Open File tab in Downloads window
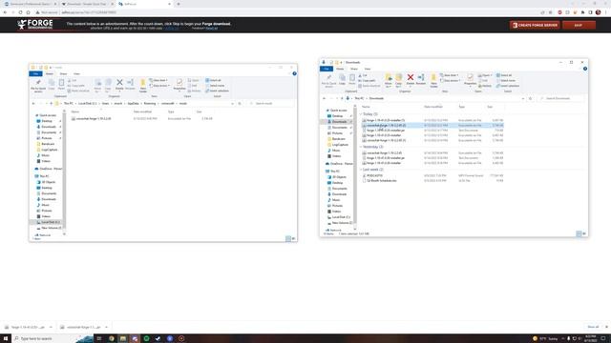This screenshot has height=343, width=611. pyautogui.click(x=327, y=69)
